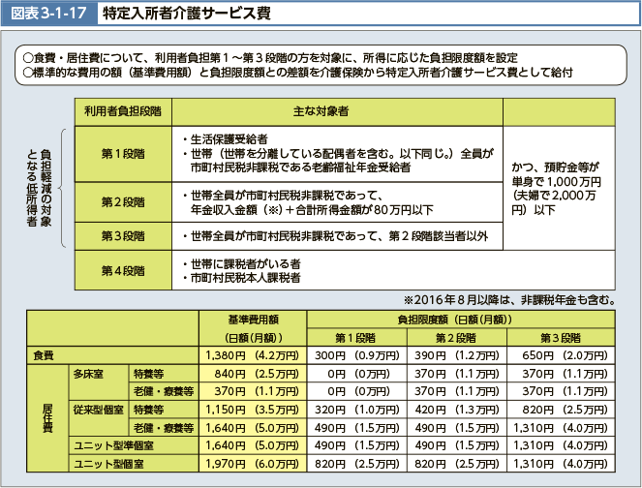This screenshot has width=642, height=488.
Task: Click the 第4段階 row label
Action: tap(121, 270)
